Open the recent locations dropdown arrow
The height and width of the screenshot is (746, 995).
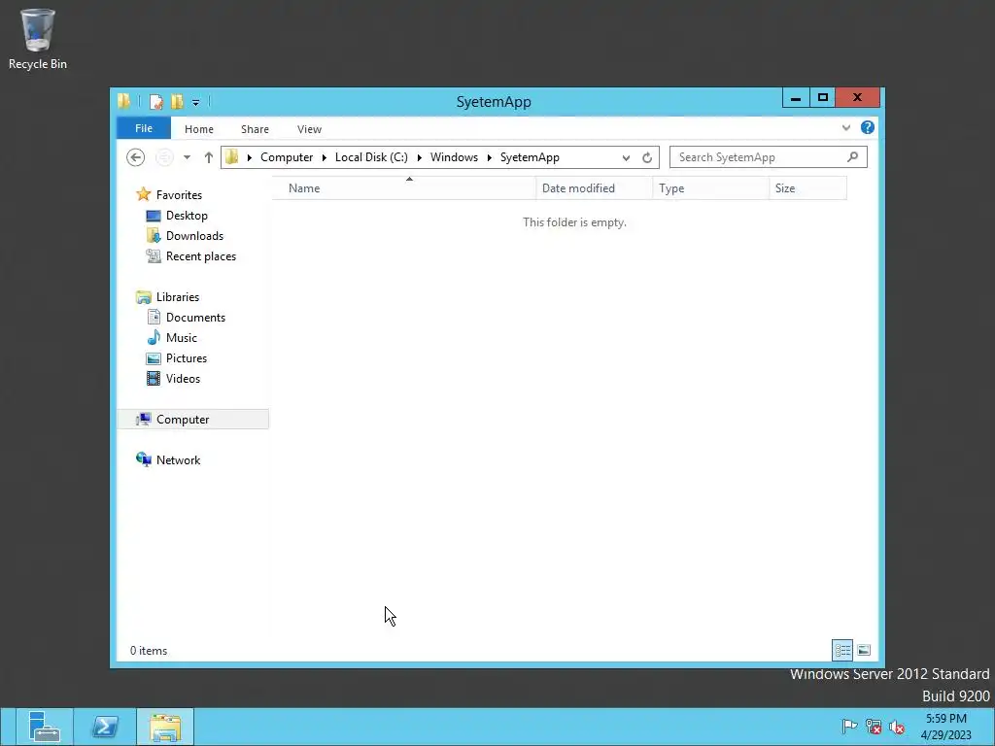tap(187, 157)
